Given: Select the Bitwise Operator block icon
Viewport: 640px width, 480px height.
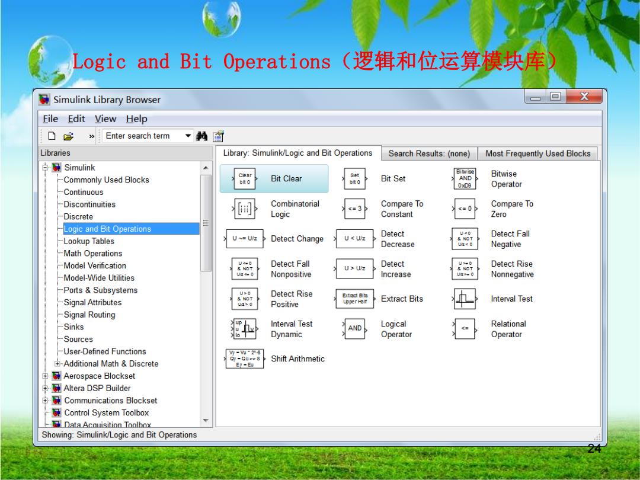Looking at the screenshot, I should pyautogui.click(x=465, y=179).
